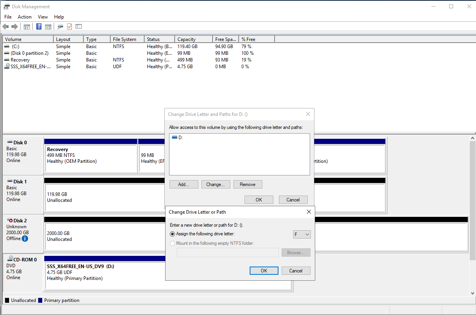Close the Change Drive Letter and Paths dialog
The width and height of the screenshot is (476, 315).
pos(308,114)
